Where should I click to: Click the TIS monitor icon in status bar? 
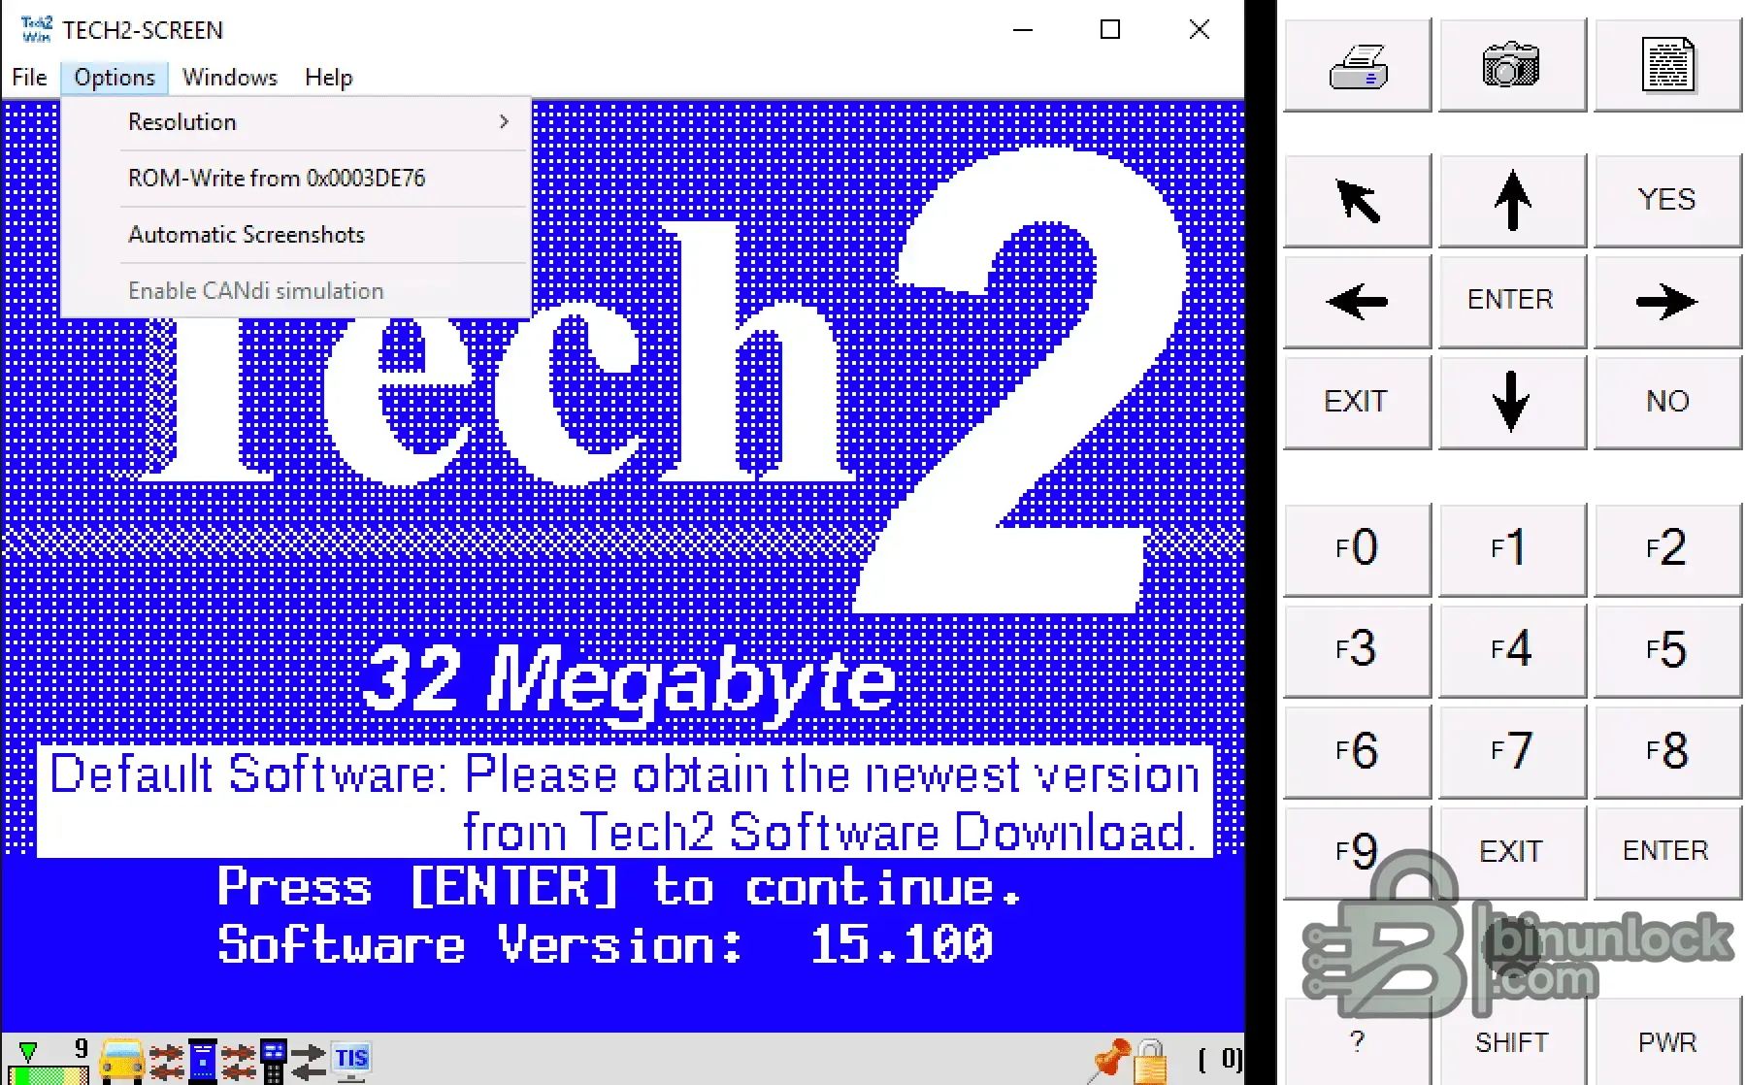click(x=351, y=1060)
